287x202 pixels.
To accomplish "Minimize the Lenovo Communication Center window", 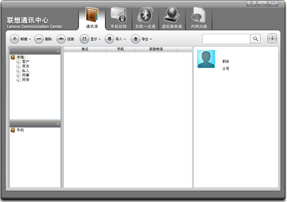I will (262, 4).
